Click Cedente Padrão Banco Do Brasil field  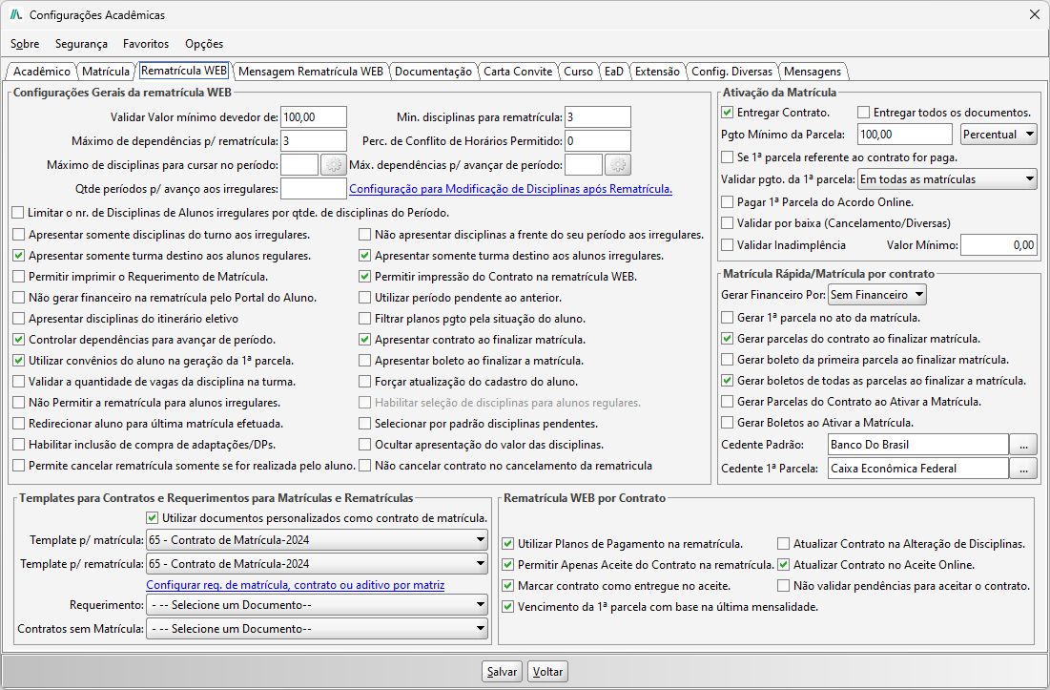(x=918, y=445)
